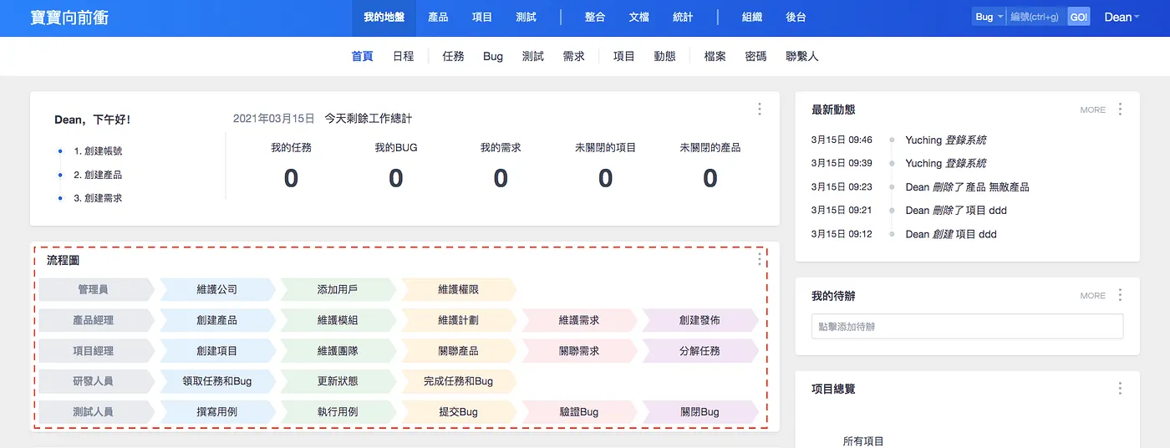
Task: Click the 提交Bug flow step
Action: [459, 412]
